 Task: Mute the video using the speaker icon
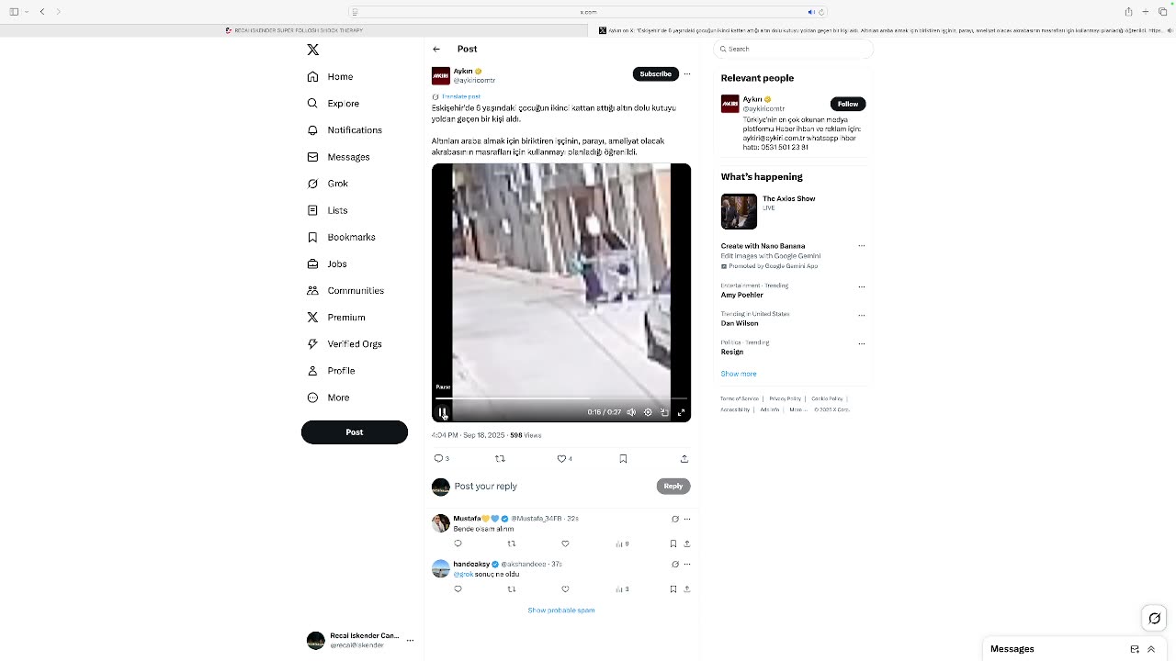tap(631, 412)
